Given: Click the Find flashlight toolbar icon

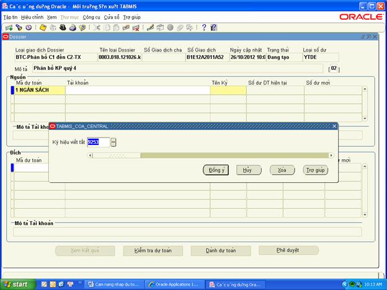Looking at the screenshot, I should point(19,27).
